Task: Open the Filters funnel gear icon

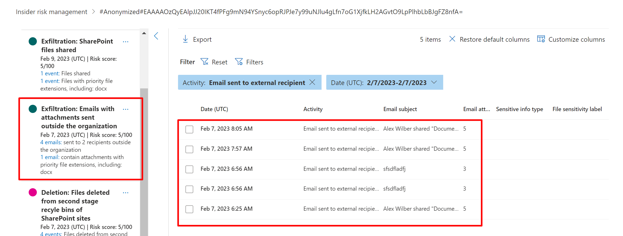Action: pyautogui.click(x=239, y=62)
